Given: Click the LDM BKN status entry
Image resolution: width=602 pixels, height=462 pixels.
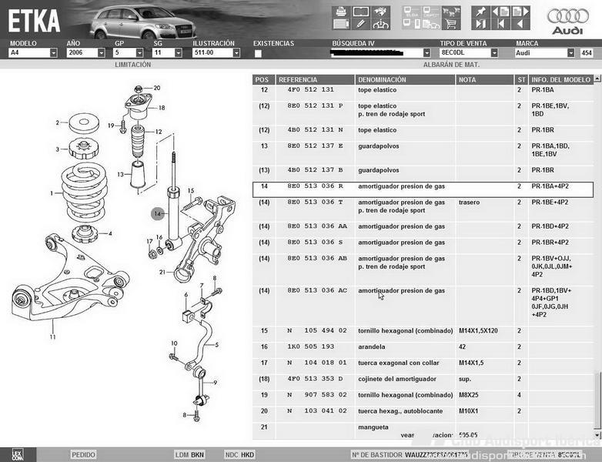Looking at the screenshot, I should [x=189, y=455].
